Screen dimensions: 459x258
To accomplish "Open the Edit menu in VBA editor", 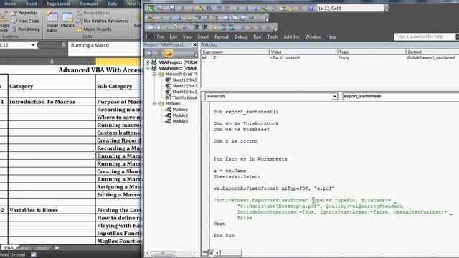I will tap(174, 37).
